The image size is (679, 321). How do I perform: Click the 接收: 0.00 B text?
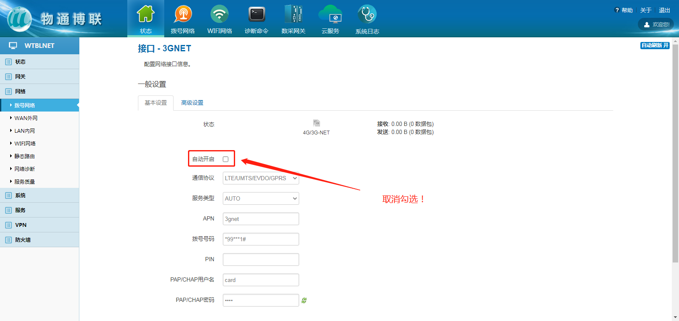click(405, 124)
